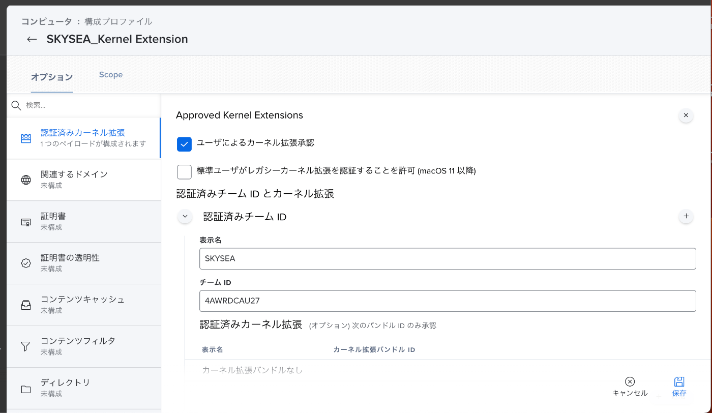Viewport: 712px width, 413px height.
Task: Switch to the Scope tab
Action: coord(111,75)
